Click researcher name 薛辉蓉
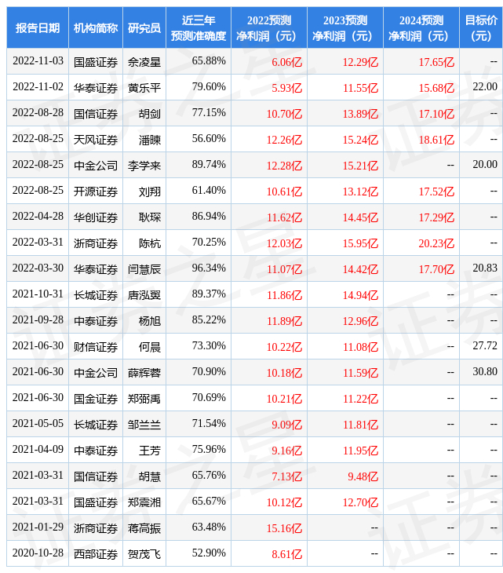 [144, 373]
